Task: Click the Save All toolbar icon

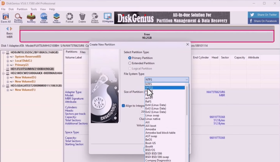Action: pos(5,18)
